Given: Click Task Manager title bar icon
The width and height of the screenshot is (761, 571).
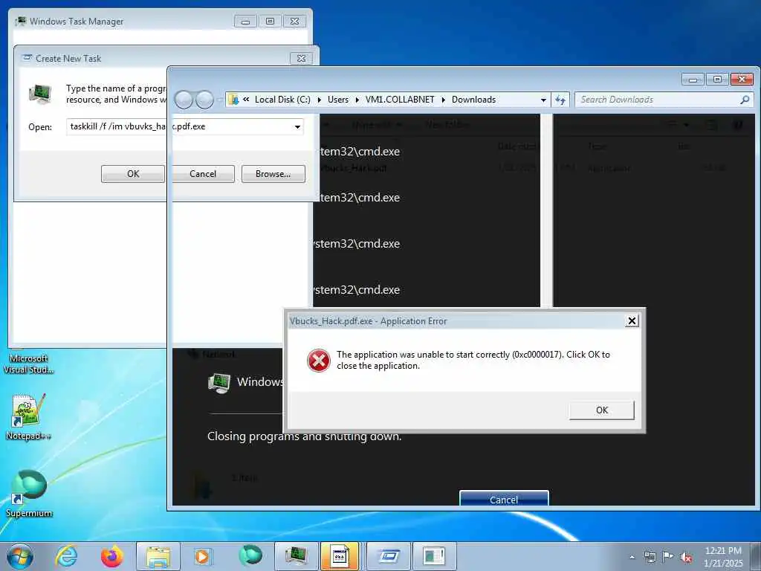Looking at the screenshot, I should (x=21, y=21).
